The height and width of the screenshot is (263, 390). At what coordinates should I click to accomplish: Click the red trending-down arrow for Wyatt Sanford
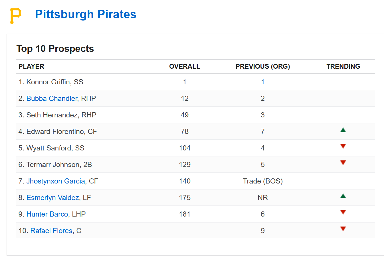pyautogui.click(x=343, y=146)
